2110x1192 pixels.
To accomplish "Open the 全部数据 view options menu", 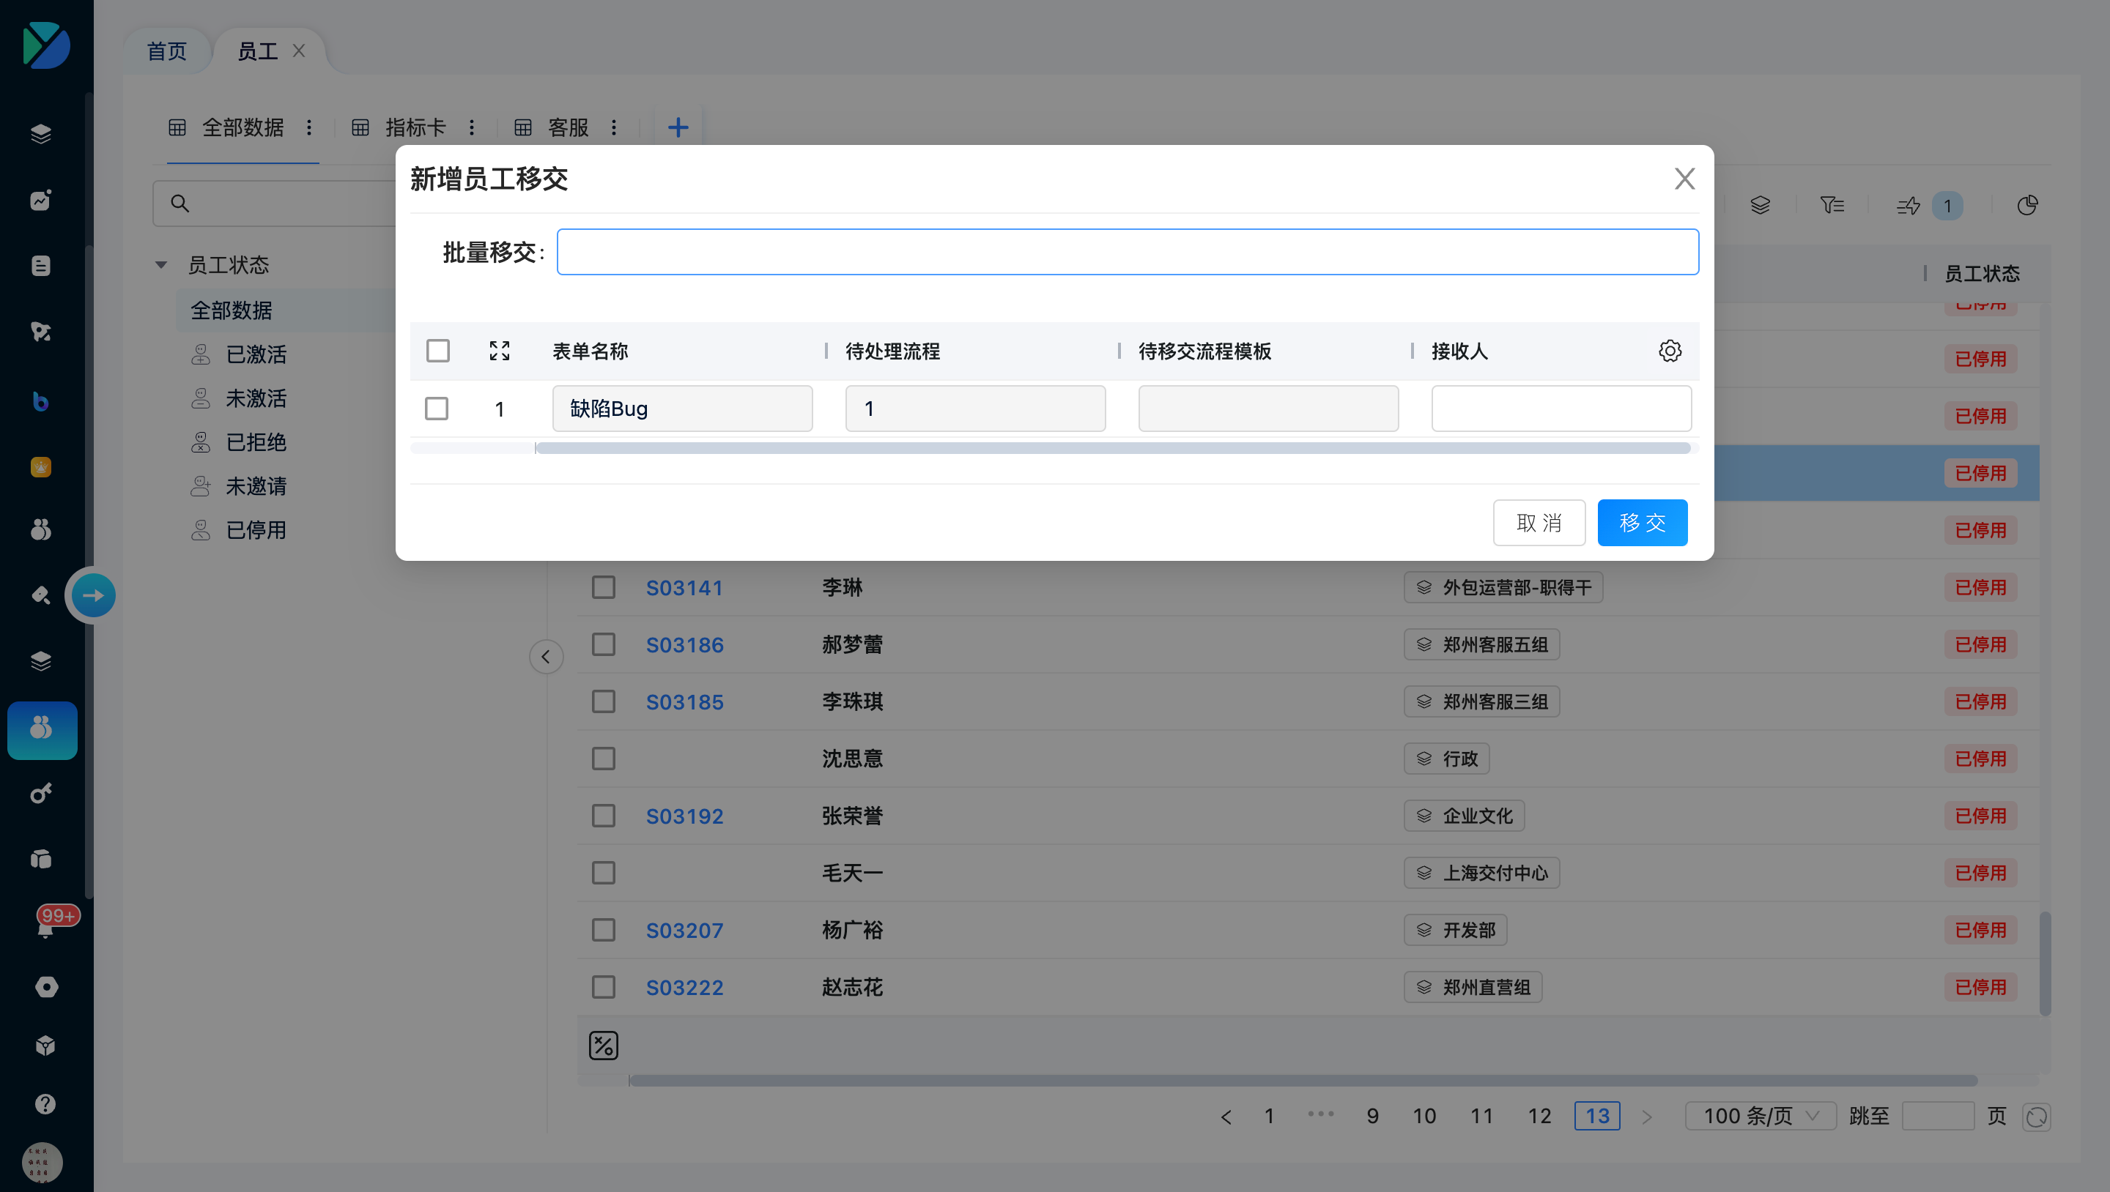I will tap(310, 127).
